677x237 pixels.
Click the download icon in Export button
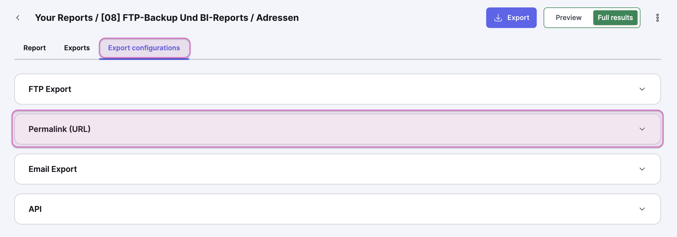(x=498, y=18)
